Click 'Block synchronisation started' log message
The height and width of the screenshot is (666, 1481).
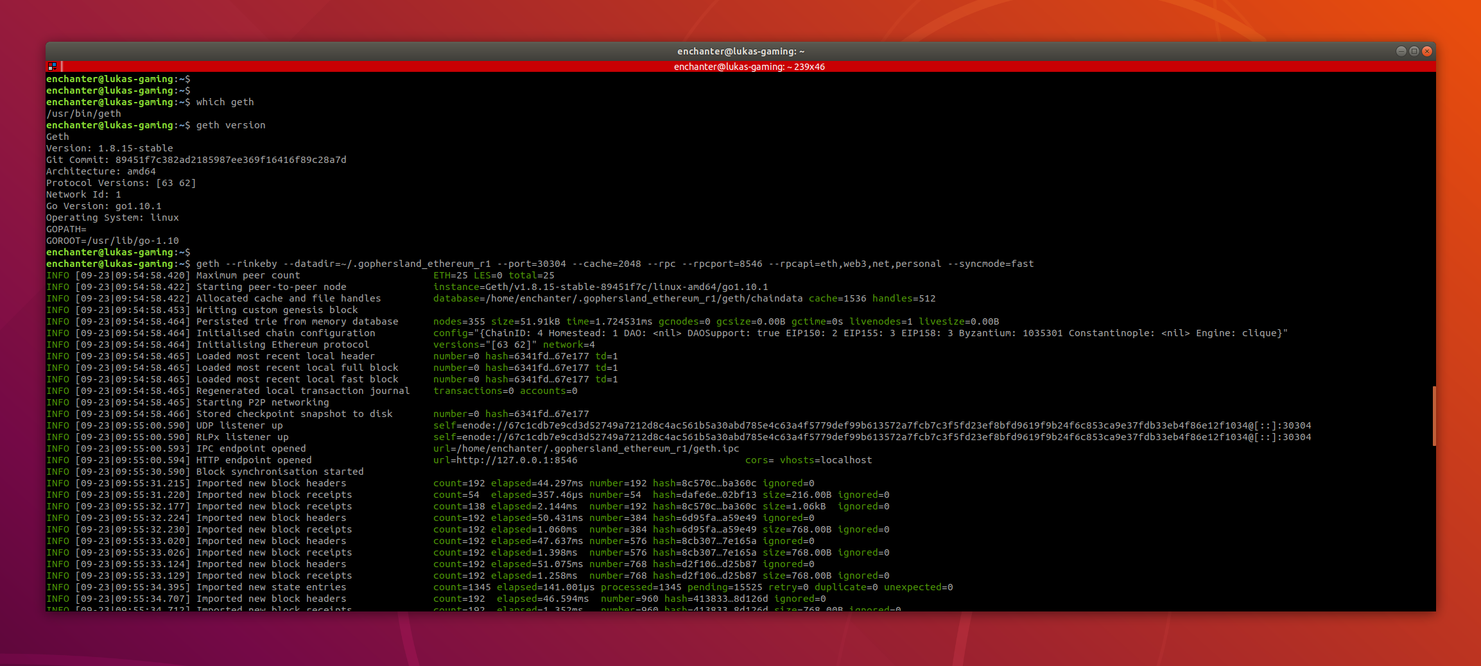click(x=280, y=472)
